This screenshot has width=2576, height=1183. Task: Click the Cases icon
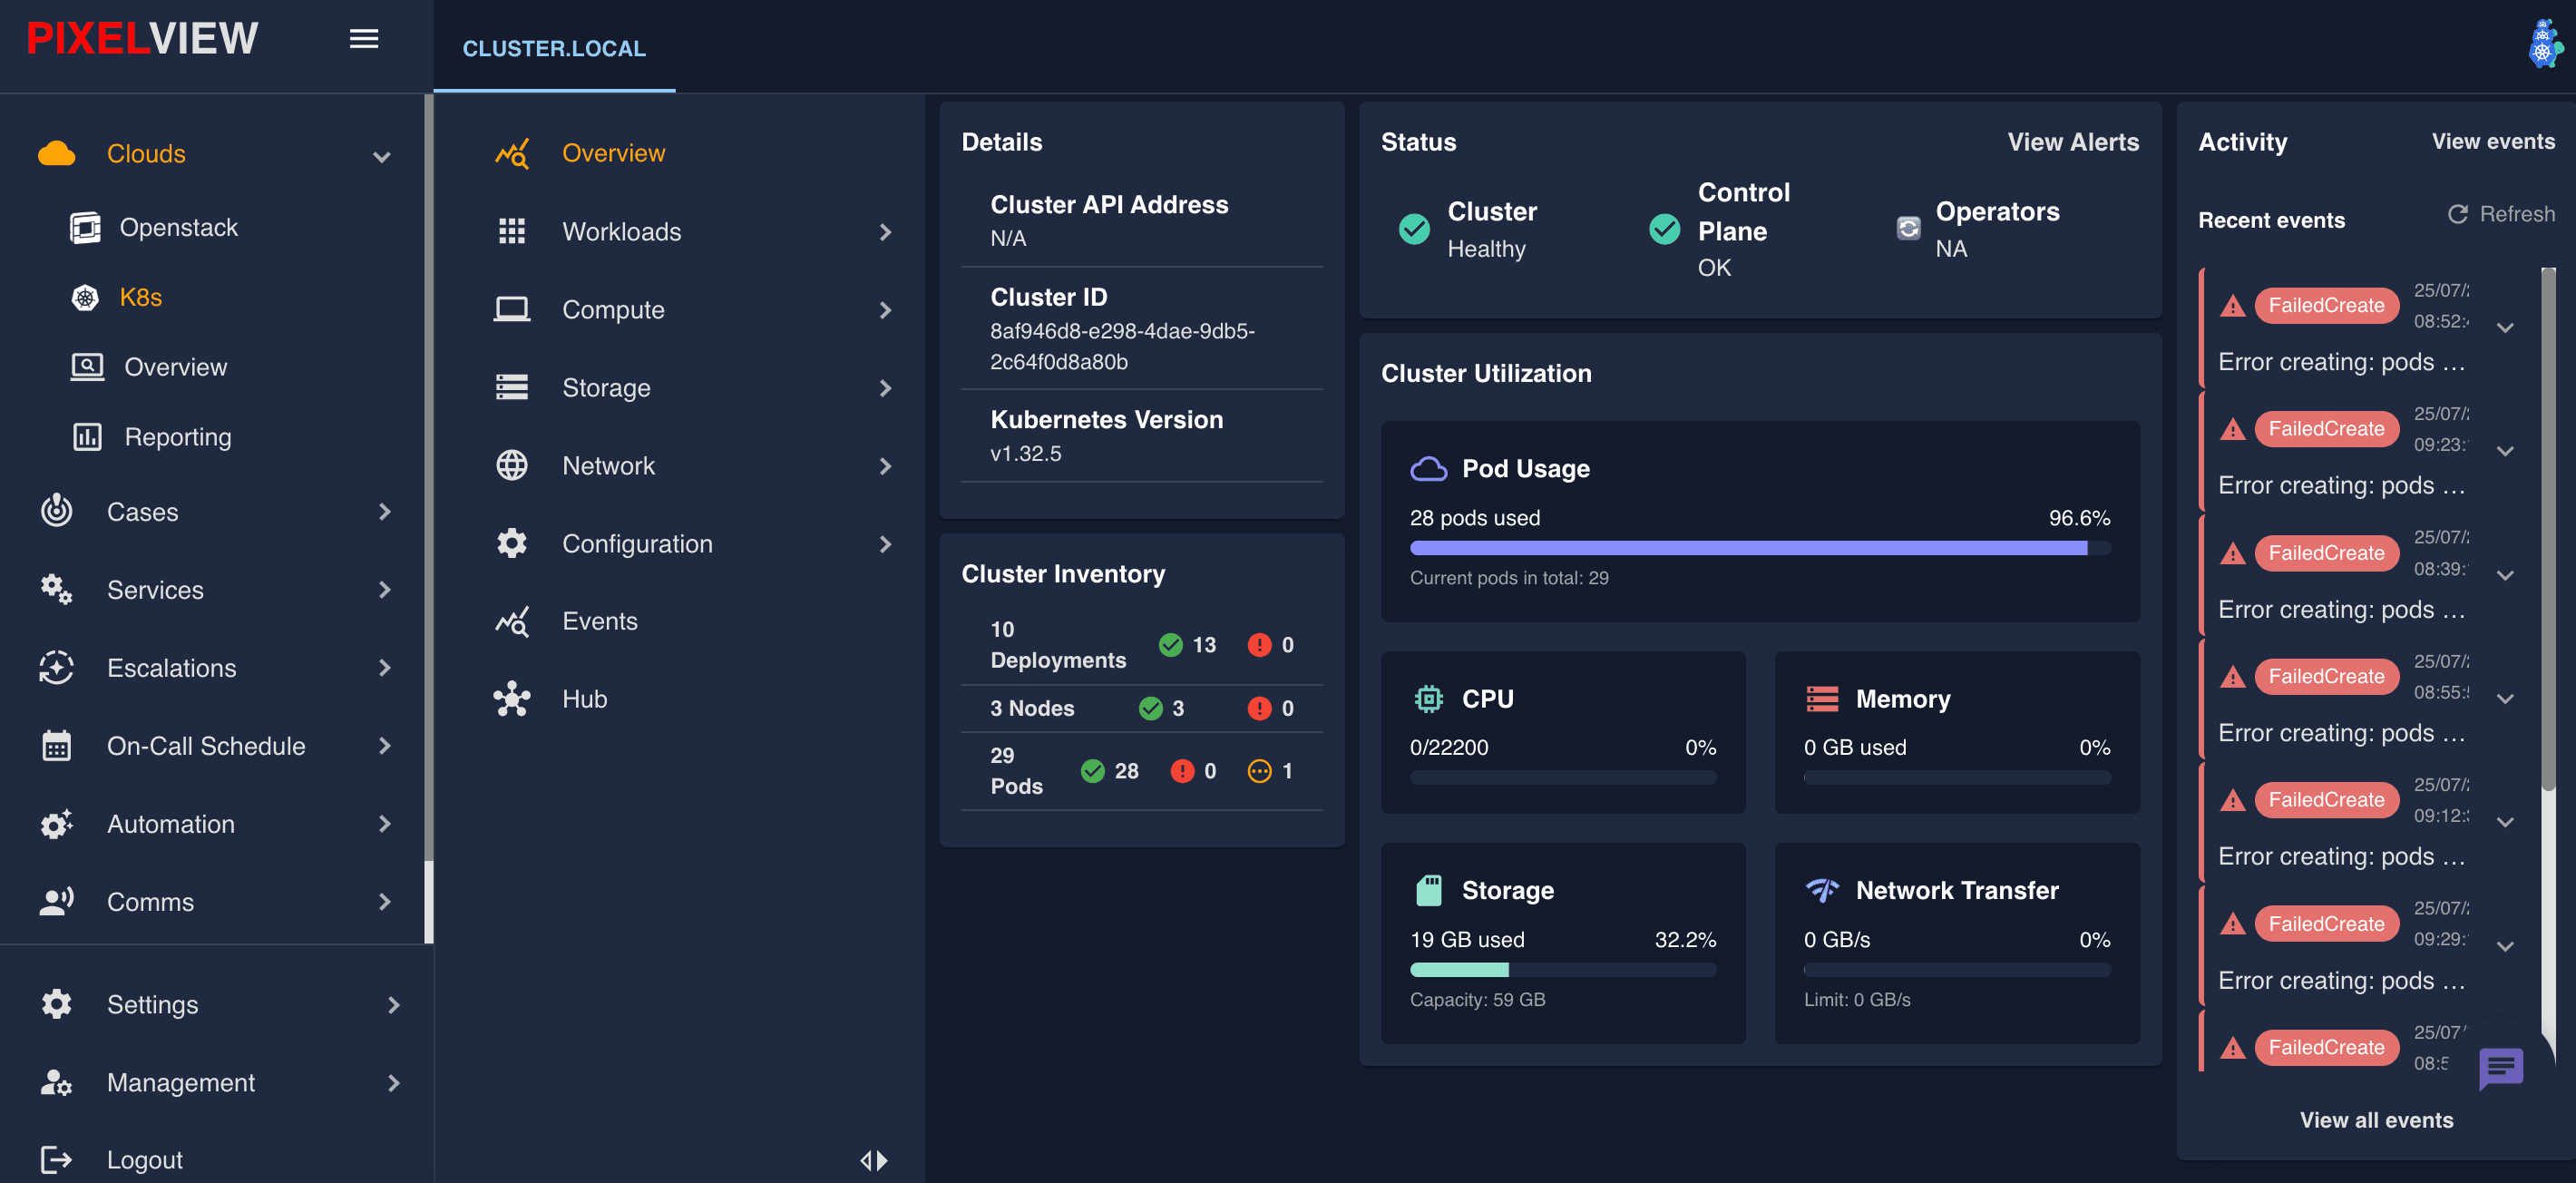point(56,511)
